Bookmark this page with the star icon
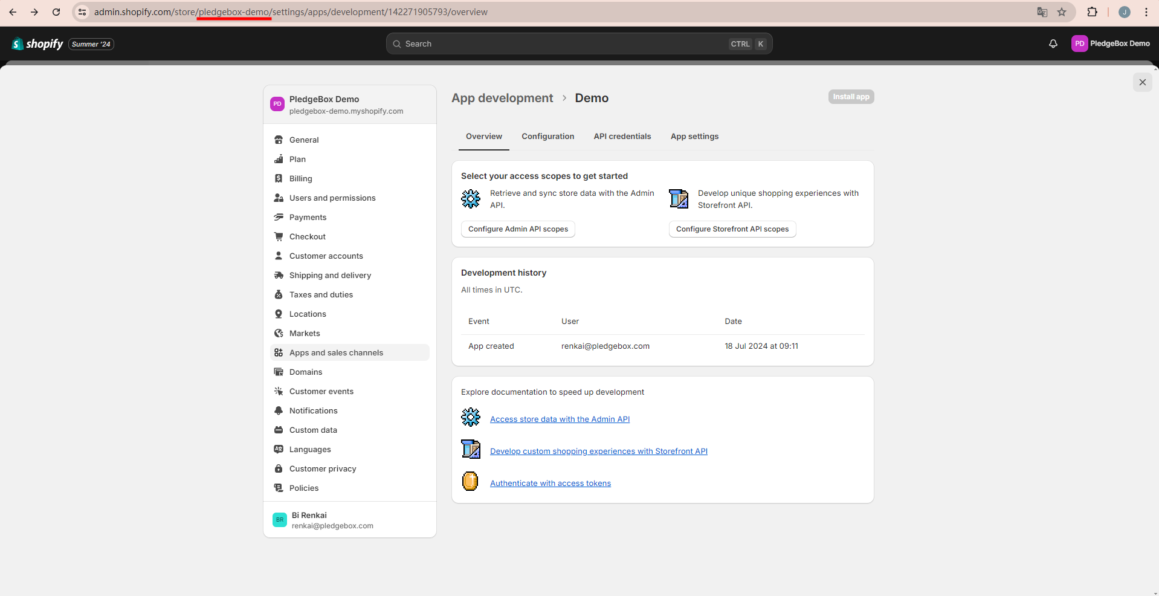 (x=1062, y=12)
